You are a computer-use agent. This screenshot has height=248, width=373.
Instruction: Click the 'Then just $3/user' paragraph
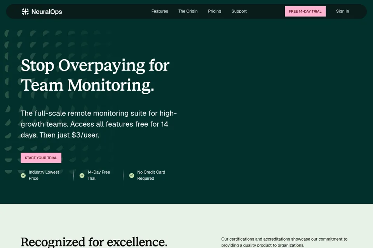99,124
